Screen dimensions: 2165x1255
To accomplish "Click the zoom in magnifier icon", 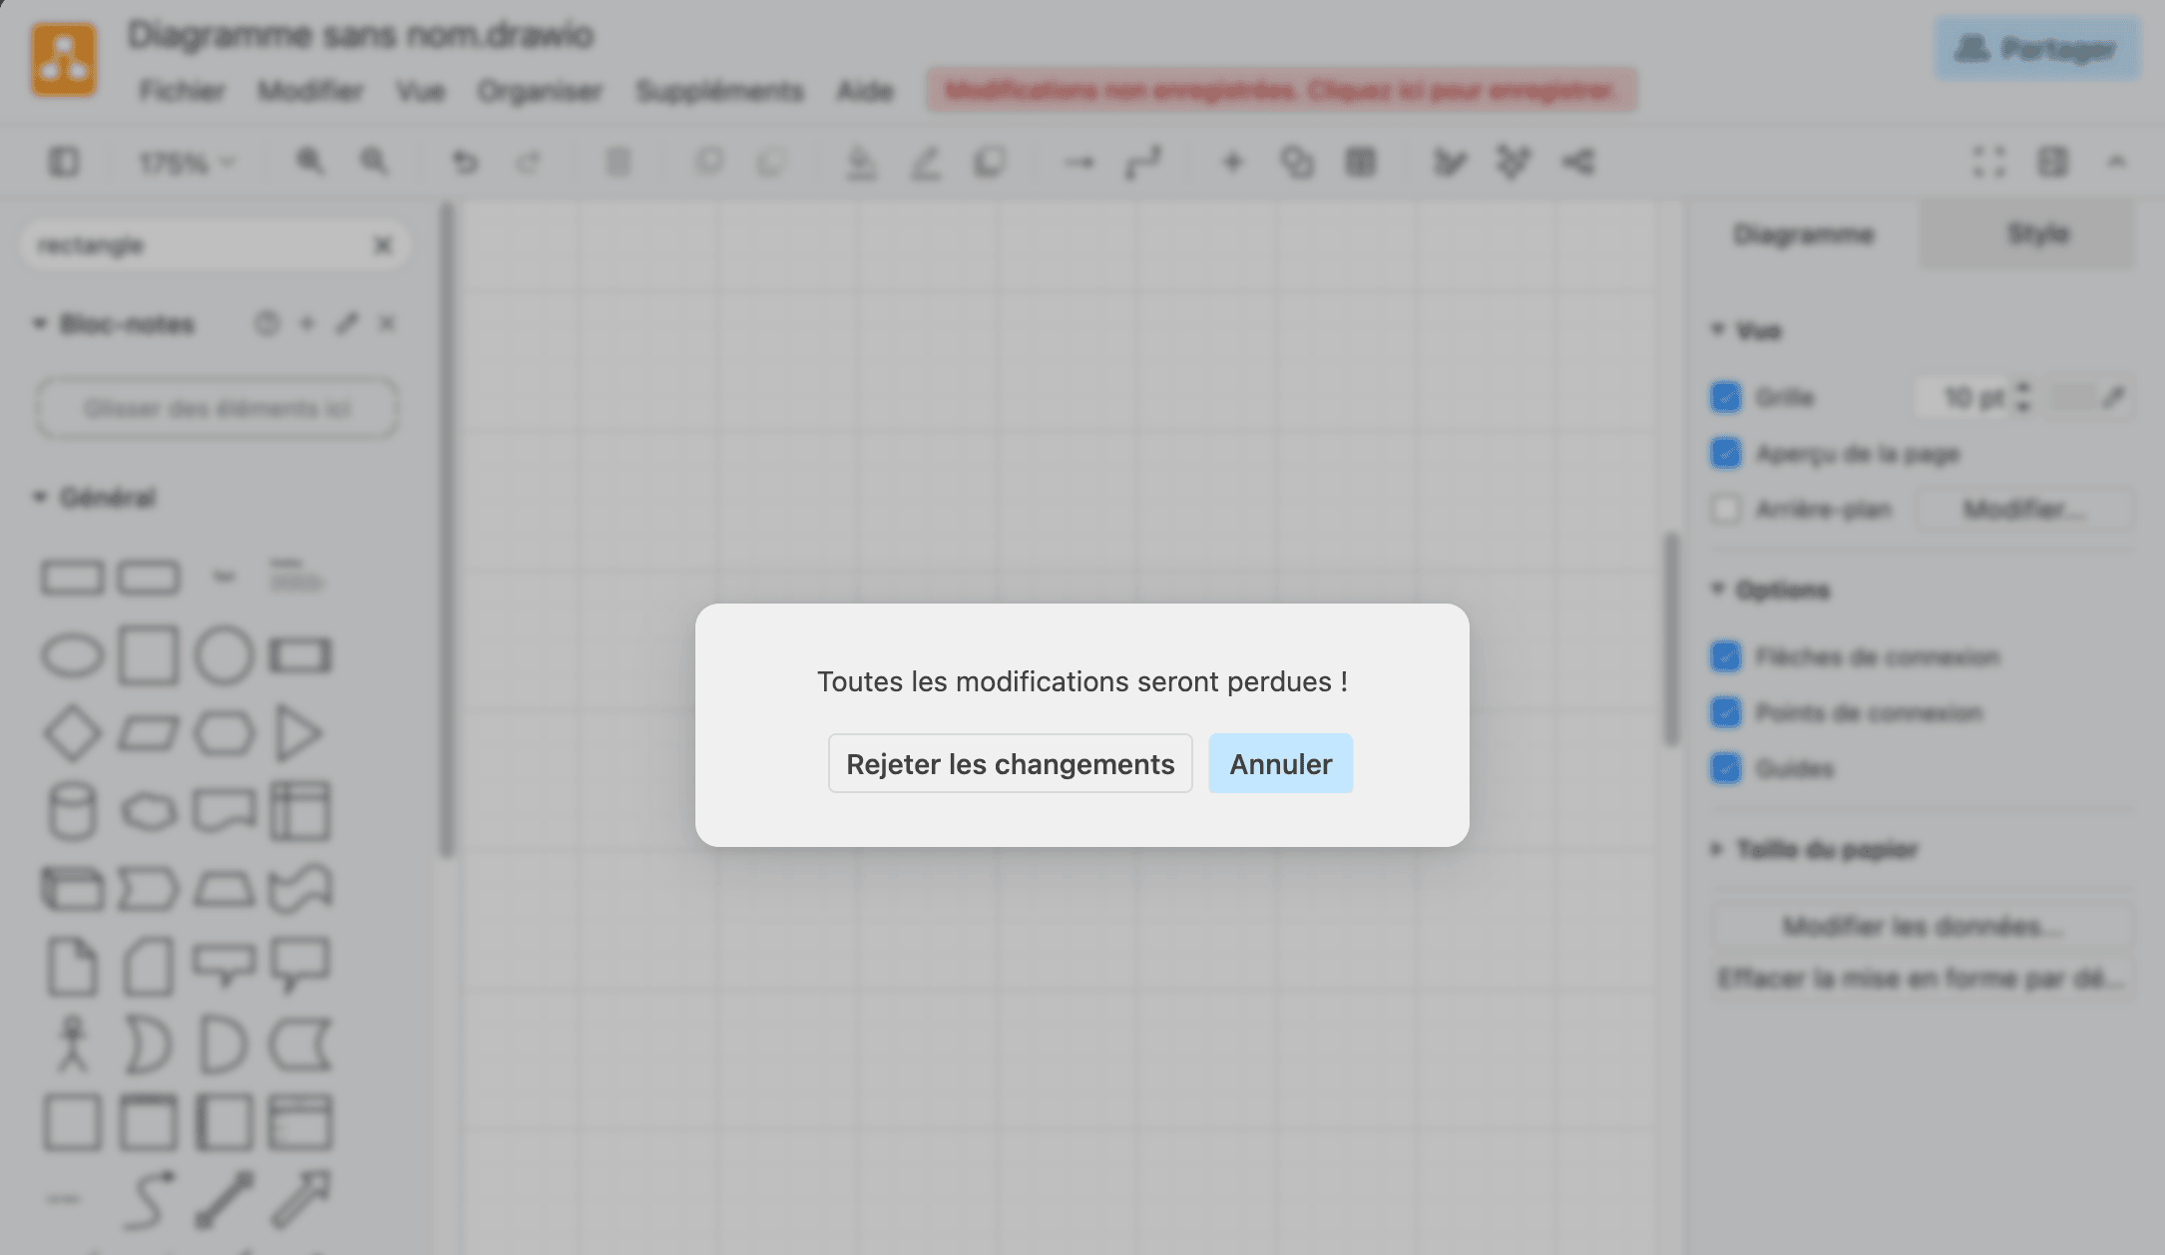I will pyautogui.click(x=310, y=162).
